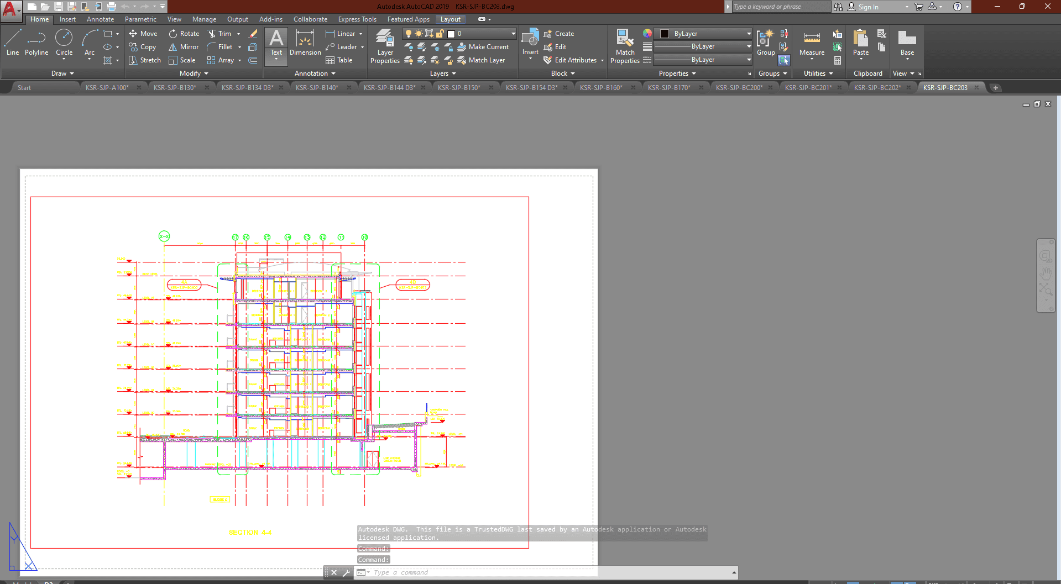Toggle layer lock padlock icon
This screenshot has width=1061, height=584.
tap(440, 34)
